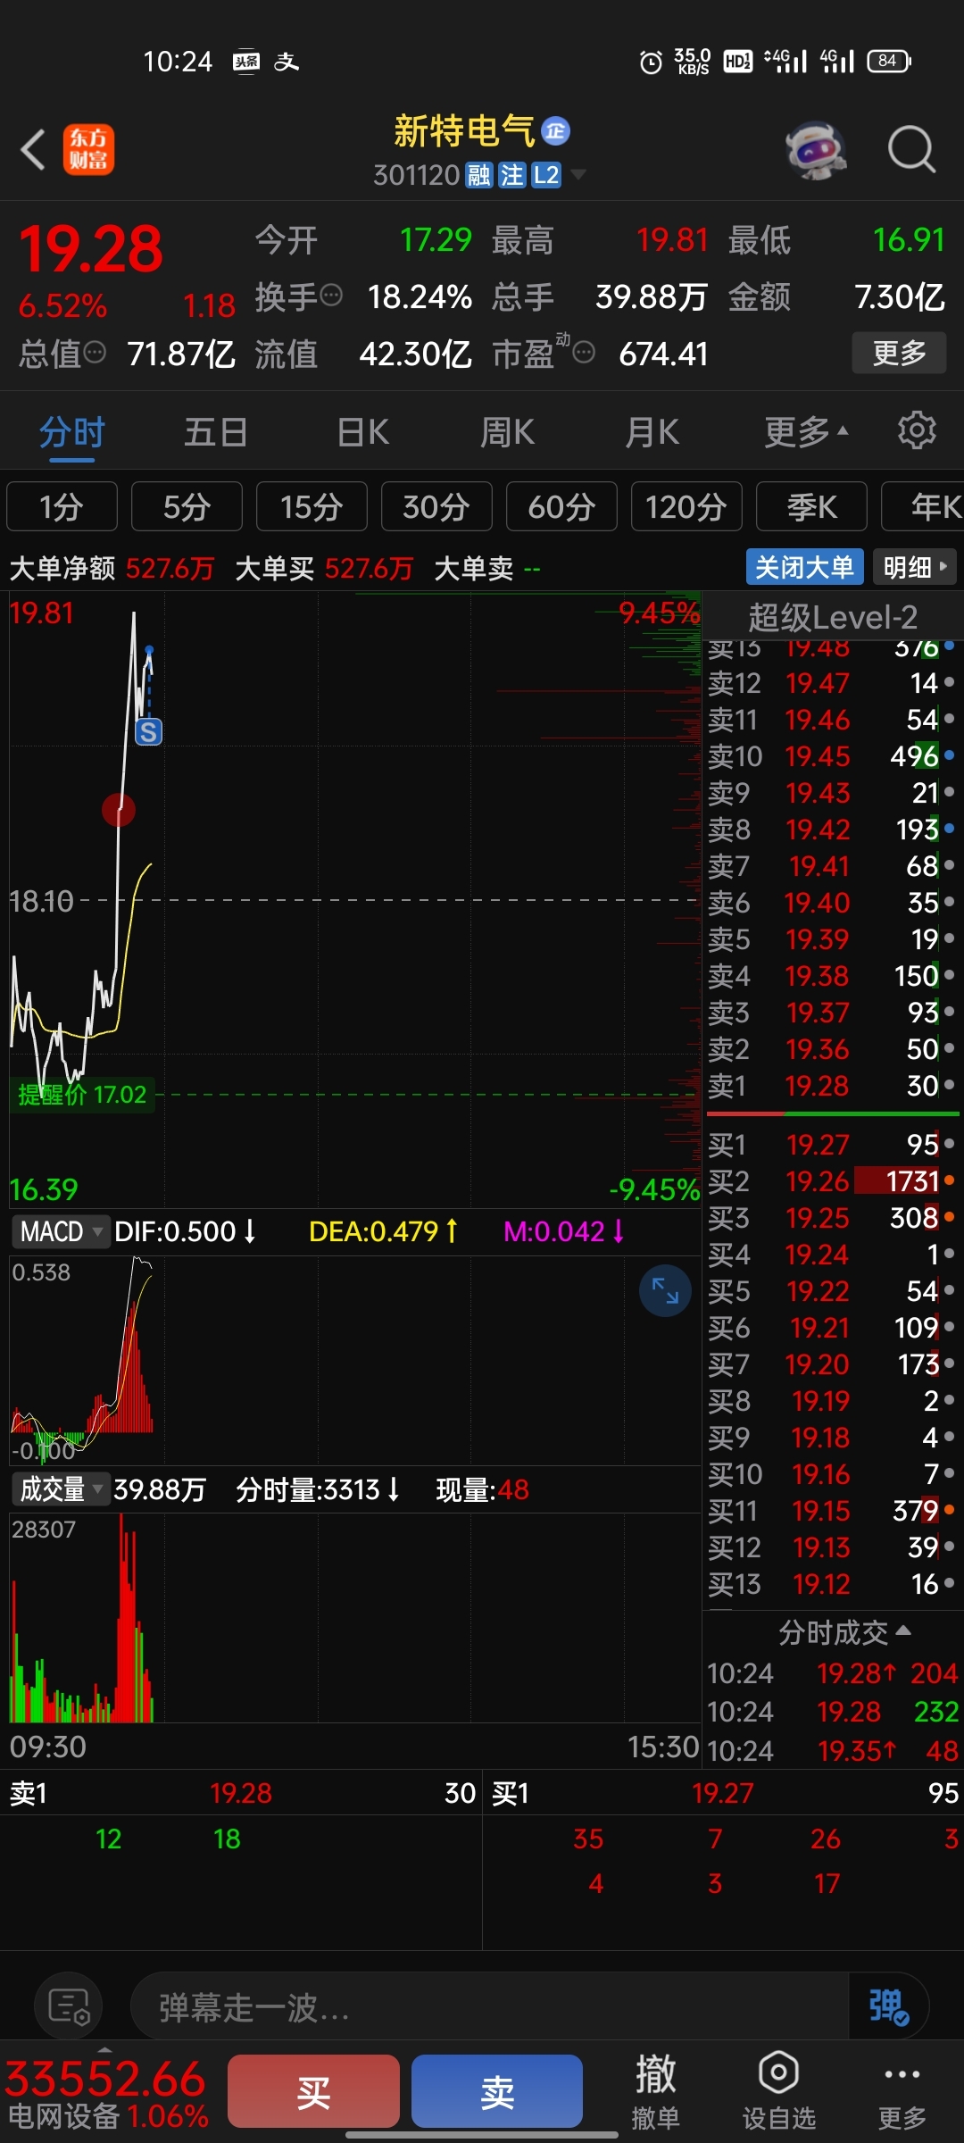Open the search magnifier icon
Screen dimensions: 964x2143
click(x=911, y=149)
